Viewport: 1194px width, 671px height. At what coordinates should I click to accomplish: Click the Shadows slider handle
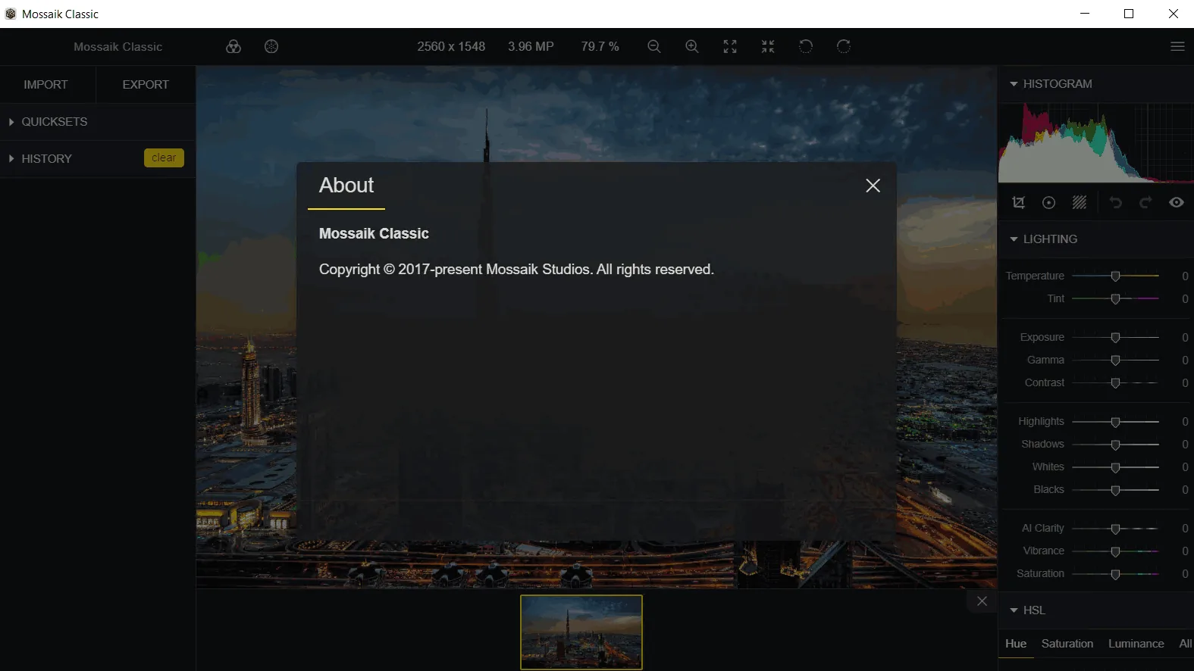pyautogui.click(x=1115, y=445)
